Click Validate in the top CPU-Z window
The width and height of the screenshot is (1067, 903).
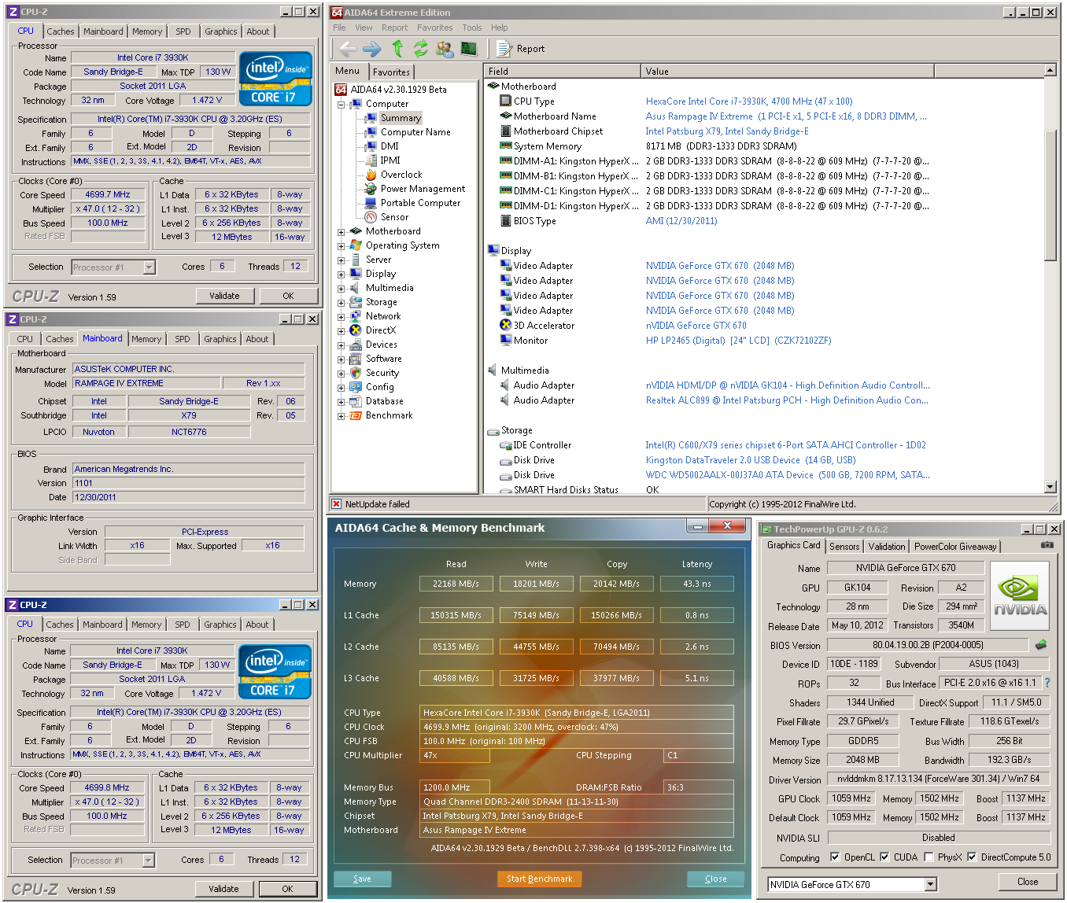(x=224, y=296)
